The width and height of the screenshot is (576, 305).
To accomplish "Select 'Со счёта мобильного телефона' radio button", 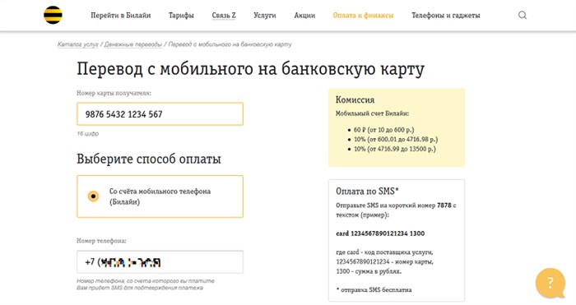I will (x=93, y=196).
